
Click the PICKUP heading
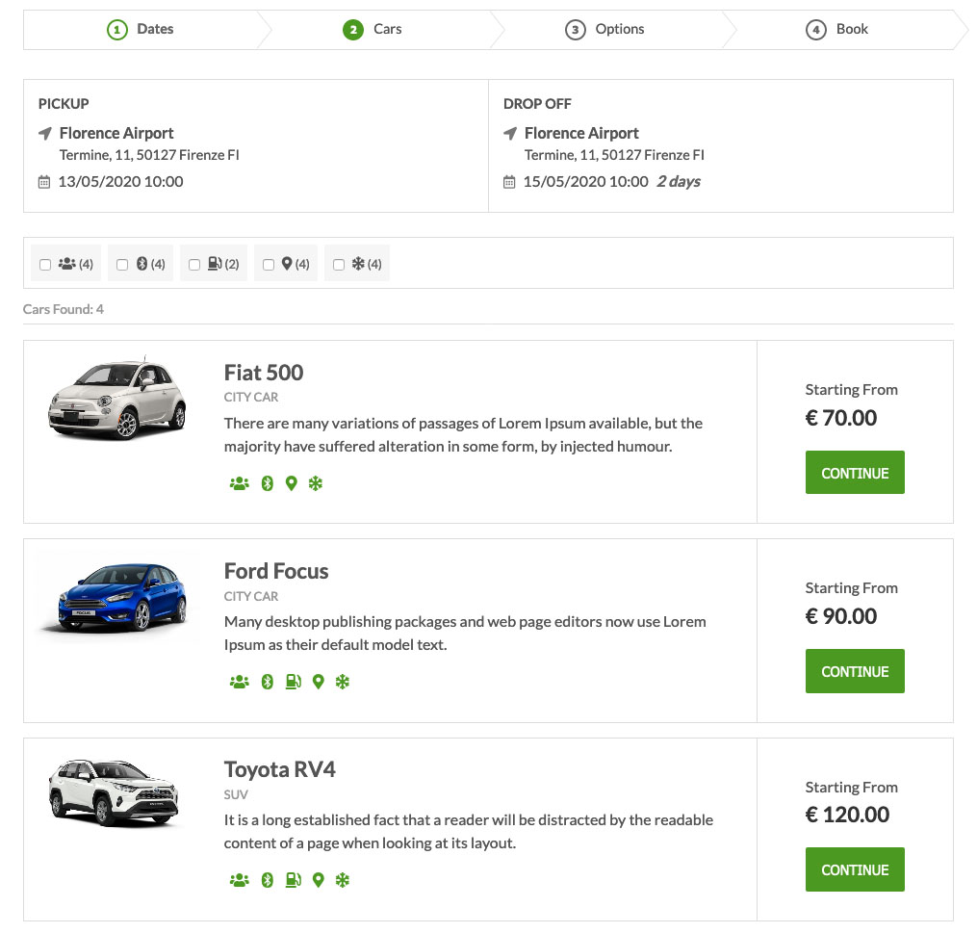click(64, 104)
